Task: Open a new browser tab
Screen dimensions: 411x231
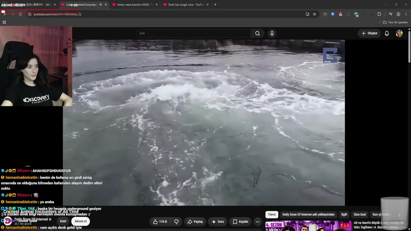Action: (215, 5)
